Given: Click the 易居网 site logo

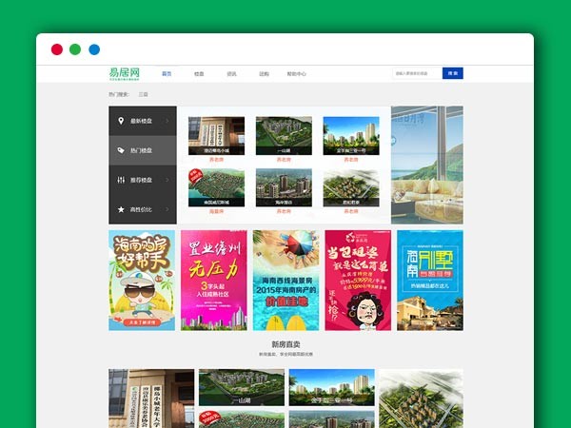Looking at the screenshot, I should 125,72.
